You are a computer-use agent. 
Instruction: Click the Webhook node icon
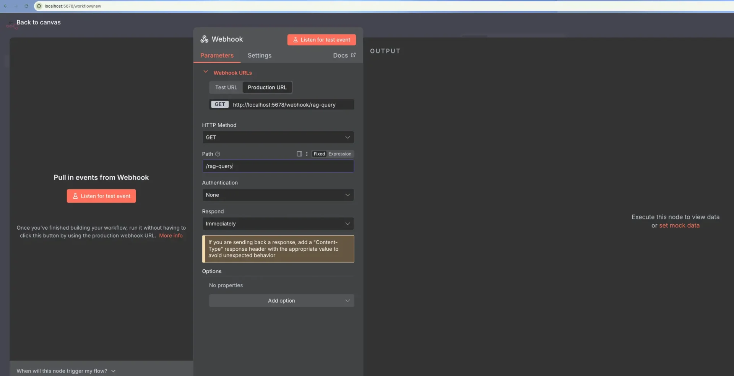pyautogui.click(x=204, y=39)
